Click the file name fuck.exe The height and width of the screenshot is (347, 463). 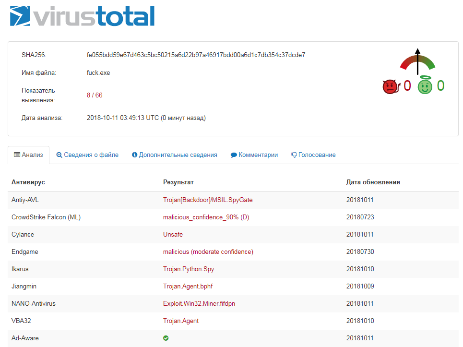98,72
